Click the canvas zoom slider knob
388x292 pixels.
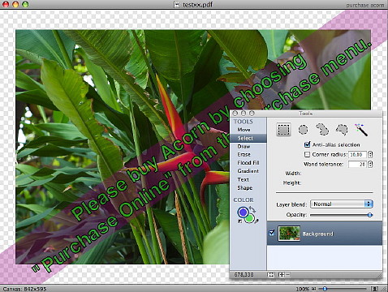click(325, 289)
